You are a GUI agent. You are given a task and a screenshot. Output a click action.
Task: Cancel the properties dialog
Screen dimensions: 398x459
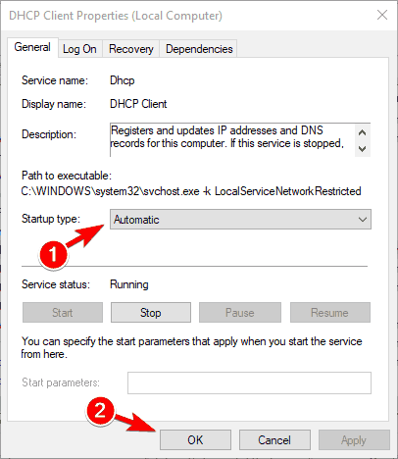point(274,440)
